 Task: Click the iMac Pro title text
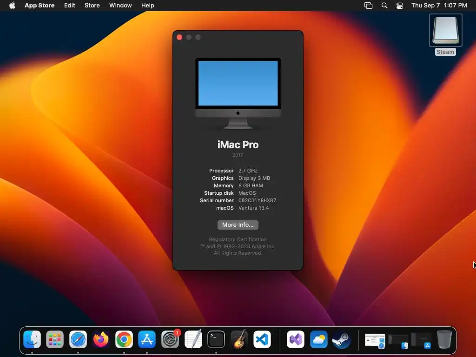point(238,145)
